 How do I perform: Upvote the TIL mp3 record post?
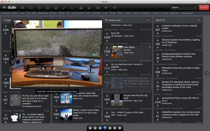click(6, 96)
